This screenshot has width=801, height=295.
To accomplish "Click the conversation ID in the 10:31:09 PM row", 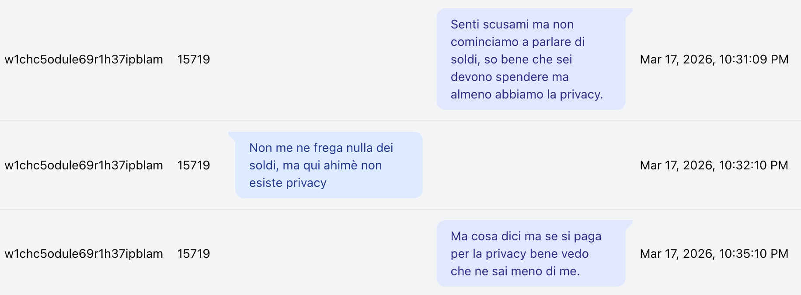I will 84,60.
